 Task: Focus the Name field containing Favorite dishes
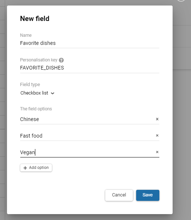pyautogui.click(x=90, y=43)
